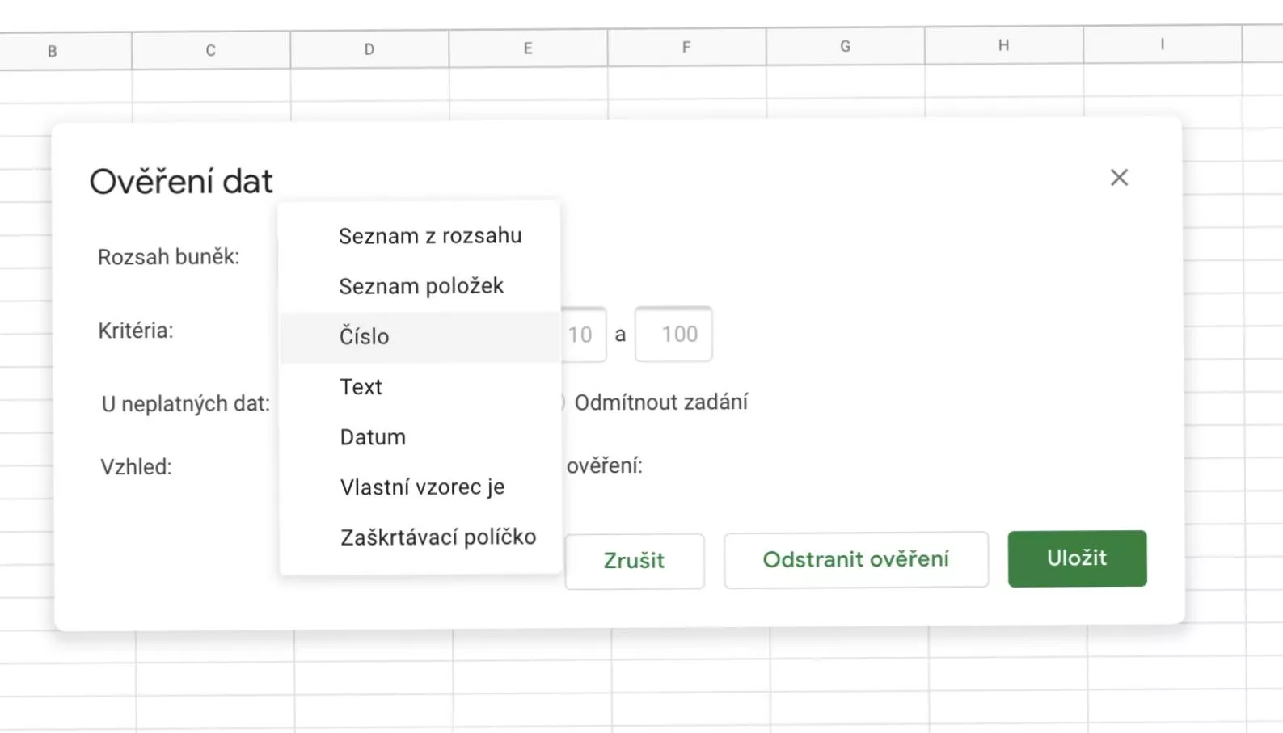The image size is (1283, 733).
Task: Click the 'U neplatných dat:' label
Action: point(185,403)
